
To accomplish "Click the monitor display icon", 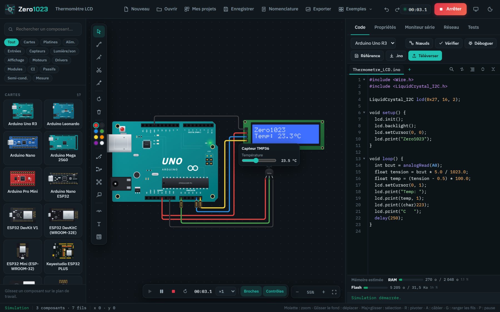I will coord(476,9).
